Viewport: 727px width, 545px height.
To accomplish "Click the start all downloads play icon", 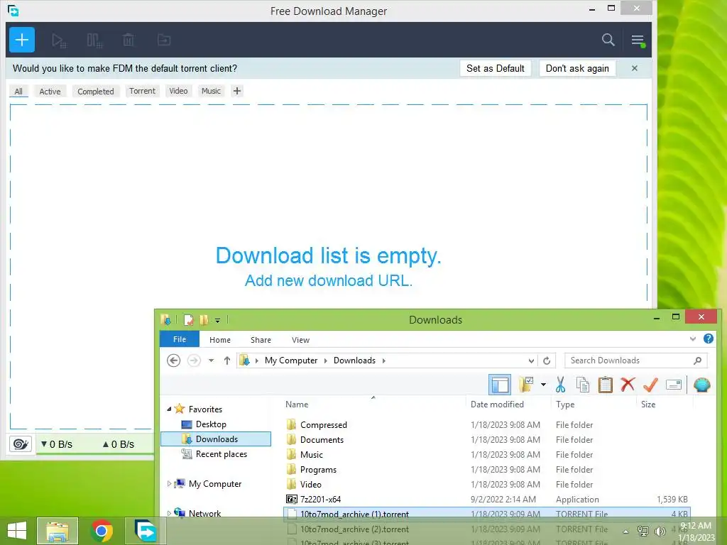I will 59,40.
